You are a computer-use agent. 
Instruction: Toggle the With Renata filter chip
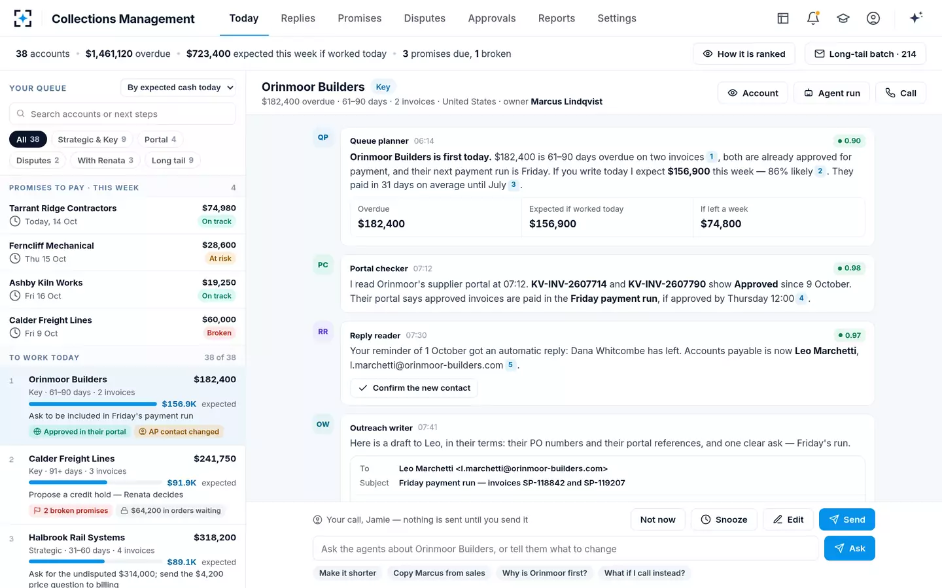point(105,160)
